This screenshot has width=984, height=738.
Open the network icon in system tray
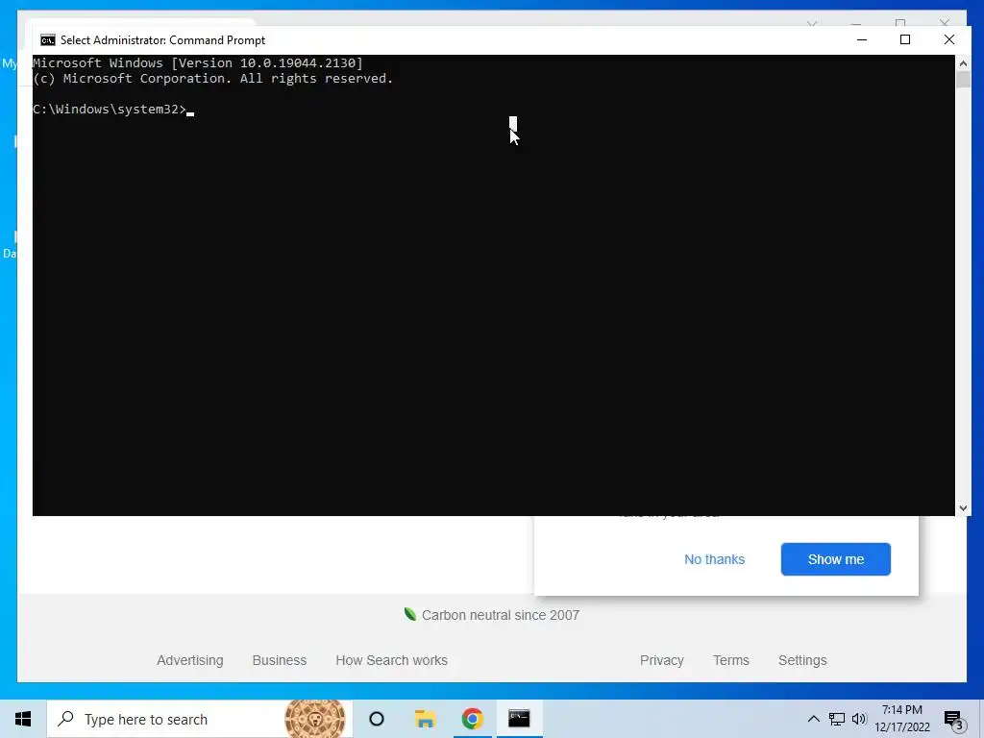pos(837,719)
